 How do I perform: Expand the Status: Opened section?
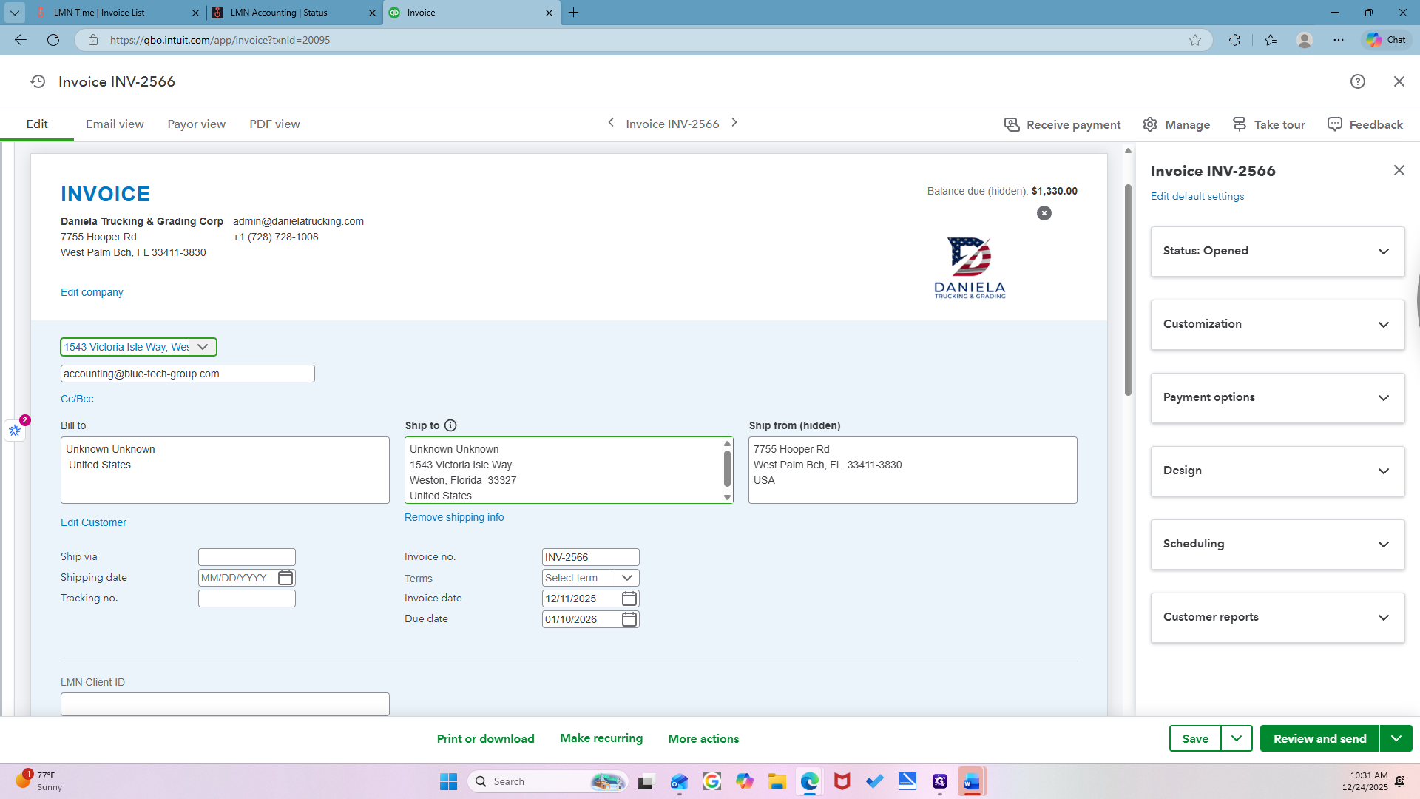click(1277, 252)
